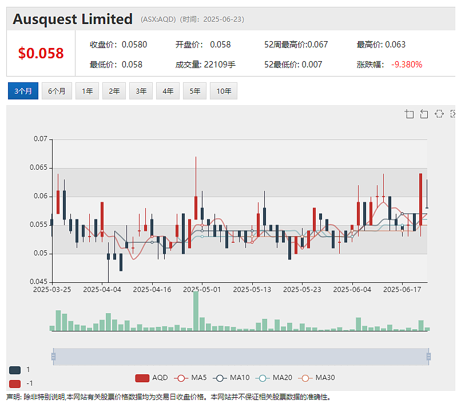461x412 pixels.
Task: Click the 2025-04-16 x-axis date label
Action: pyautogui.click(x=152, y=290)
